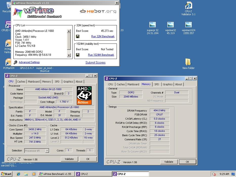This screenshot has width=236, height=177.
Task: Click the Multiplier x 14.0 value
Action: (35, 134)
